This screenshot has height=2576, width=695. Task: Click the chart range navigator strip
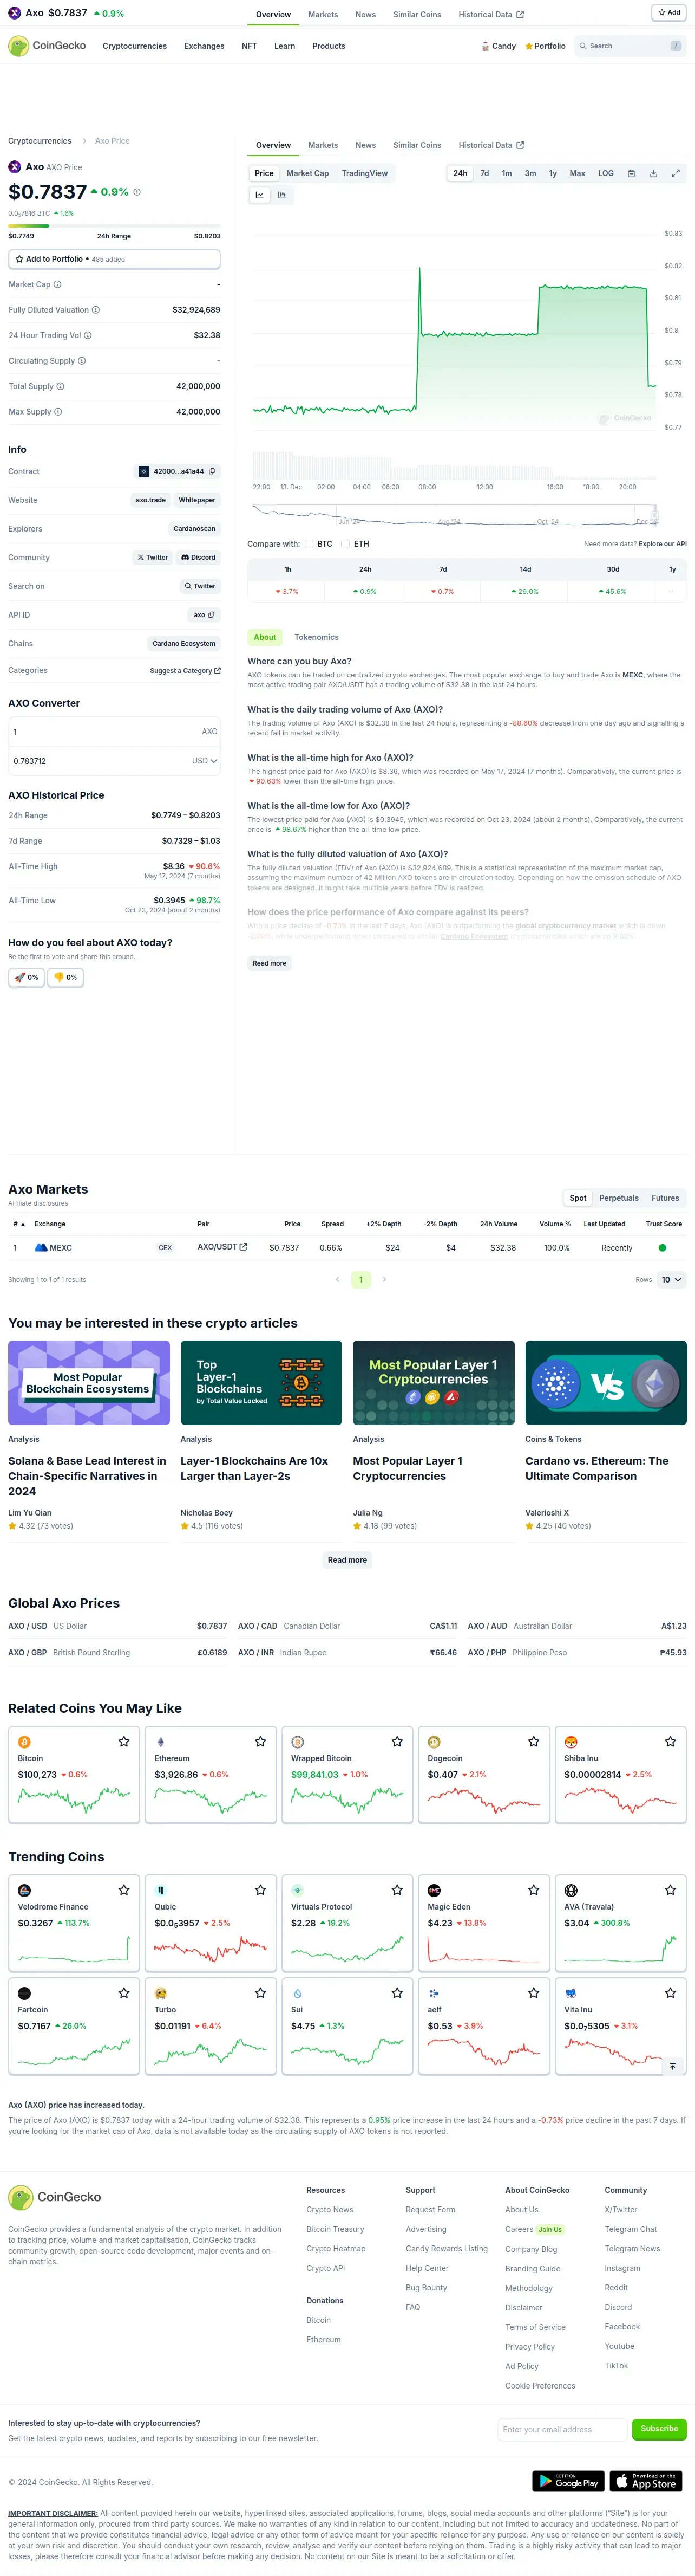pos(454,516)
